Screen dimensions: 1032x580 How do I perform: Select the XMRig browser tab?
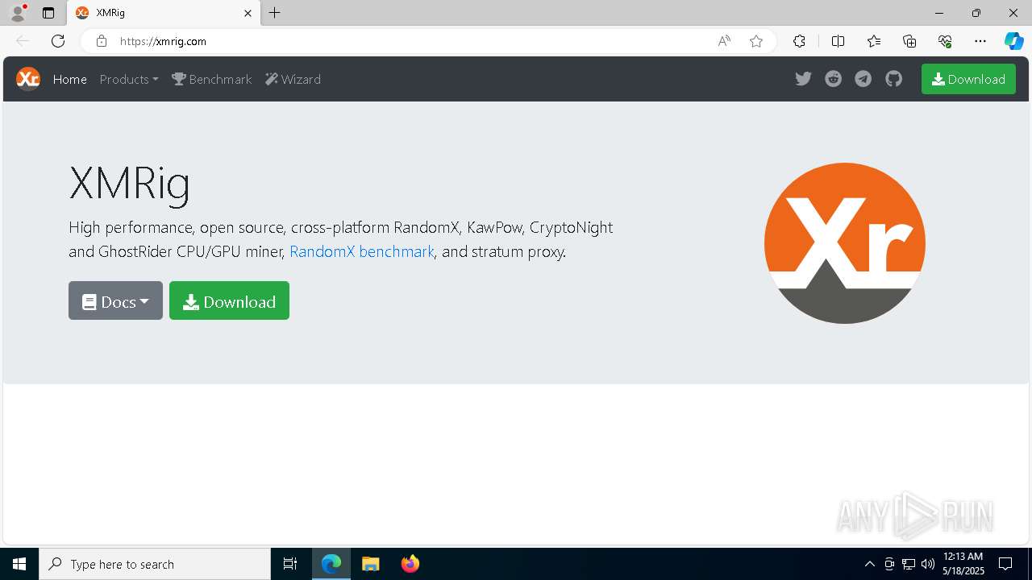tap(164, 13)
